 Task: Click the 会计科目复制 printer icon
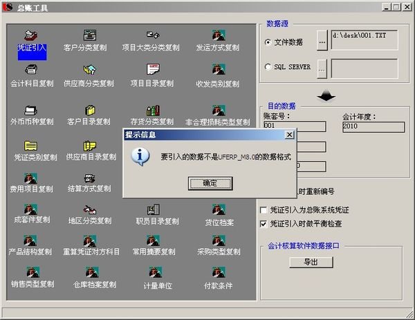(31, 69)
